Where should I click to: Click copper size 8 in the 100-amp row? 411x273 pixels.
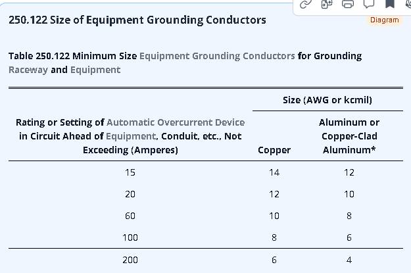point(274,237)
